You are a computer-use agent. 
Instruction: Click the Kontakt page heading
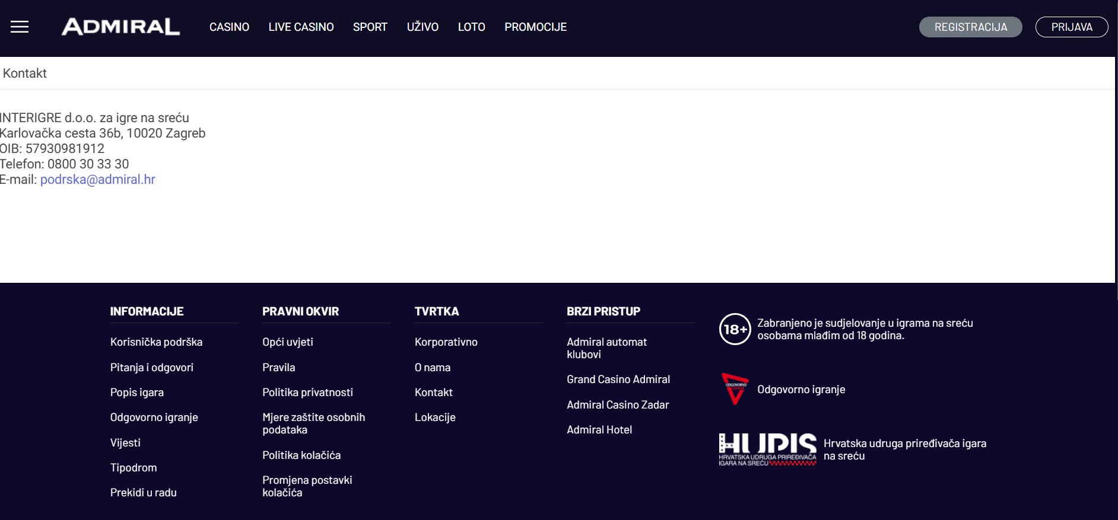tap(25, 73)
